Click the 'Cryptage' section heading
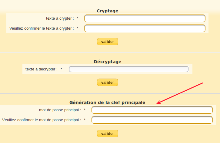The width and height of the screenshot is (220, 143). pyautogui.click(x=107, y=11)
